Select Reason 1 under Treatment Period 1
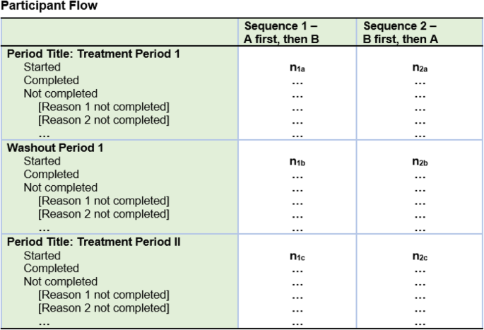 click(x=104, y=107)
